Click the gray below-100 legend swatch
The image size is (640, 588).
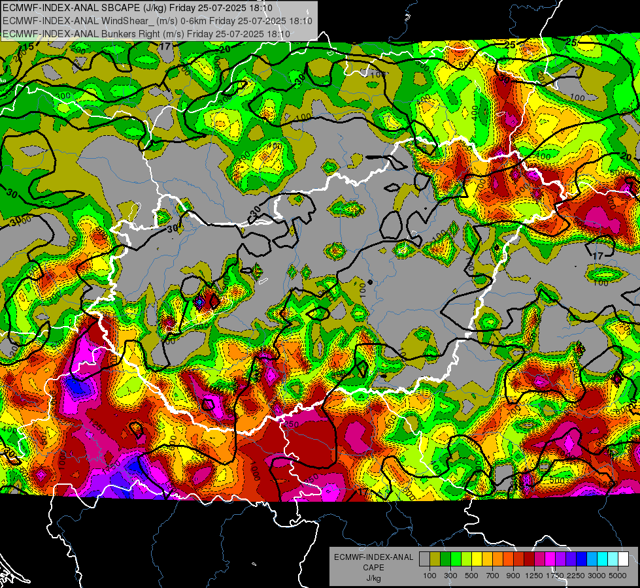(424, 559)
